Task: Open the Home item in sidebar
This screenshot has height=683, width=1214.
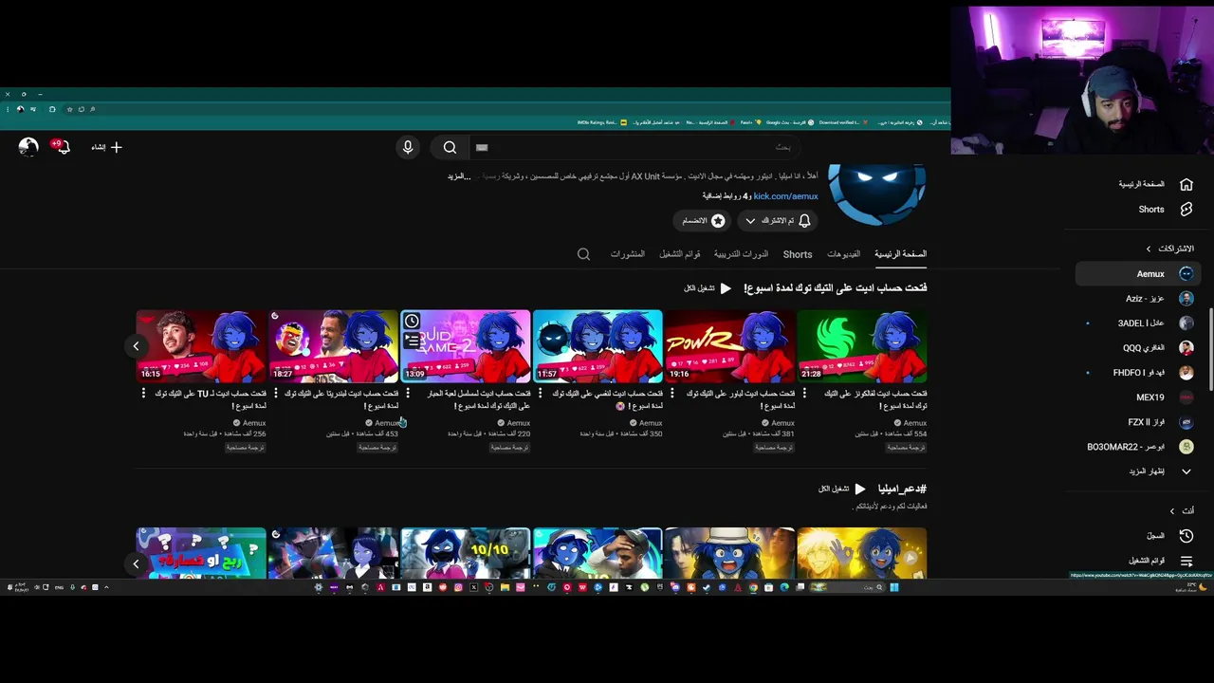Action: tap(1138, 184)
